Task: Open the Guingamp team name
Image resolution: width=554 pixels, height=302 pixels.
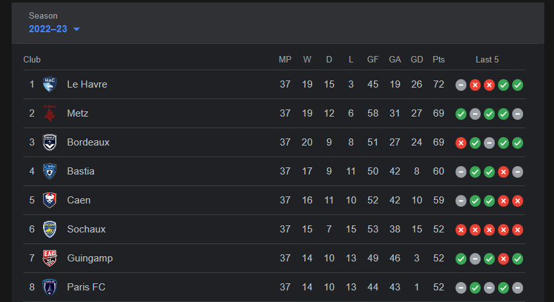Action: click(x=89, y=258)
